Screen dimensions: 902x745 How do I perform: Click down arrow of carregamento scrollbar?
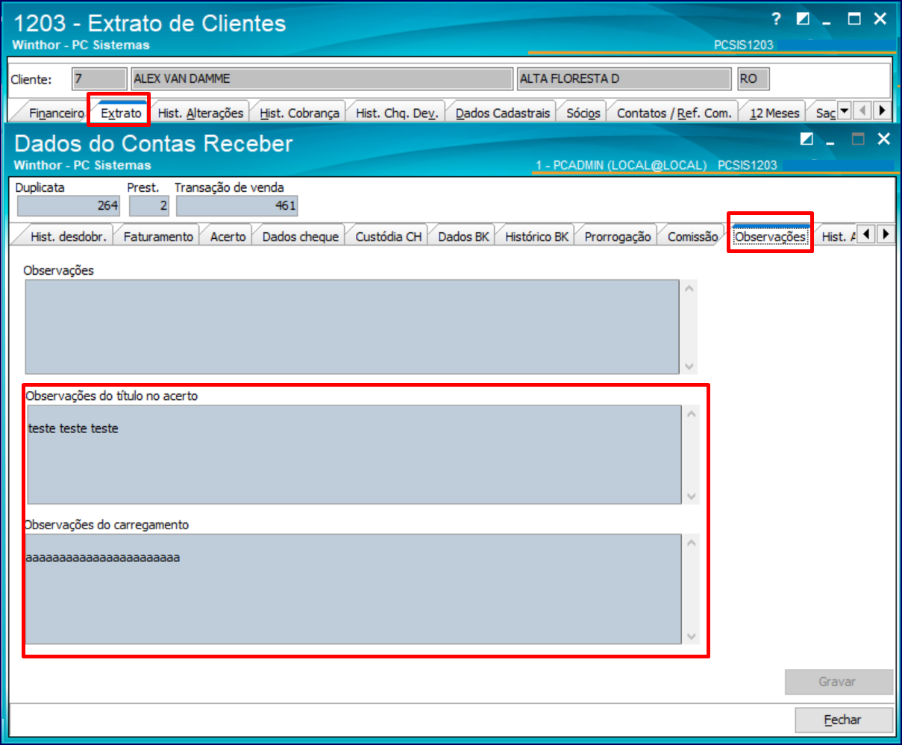(692, 636)
